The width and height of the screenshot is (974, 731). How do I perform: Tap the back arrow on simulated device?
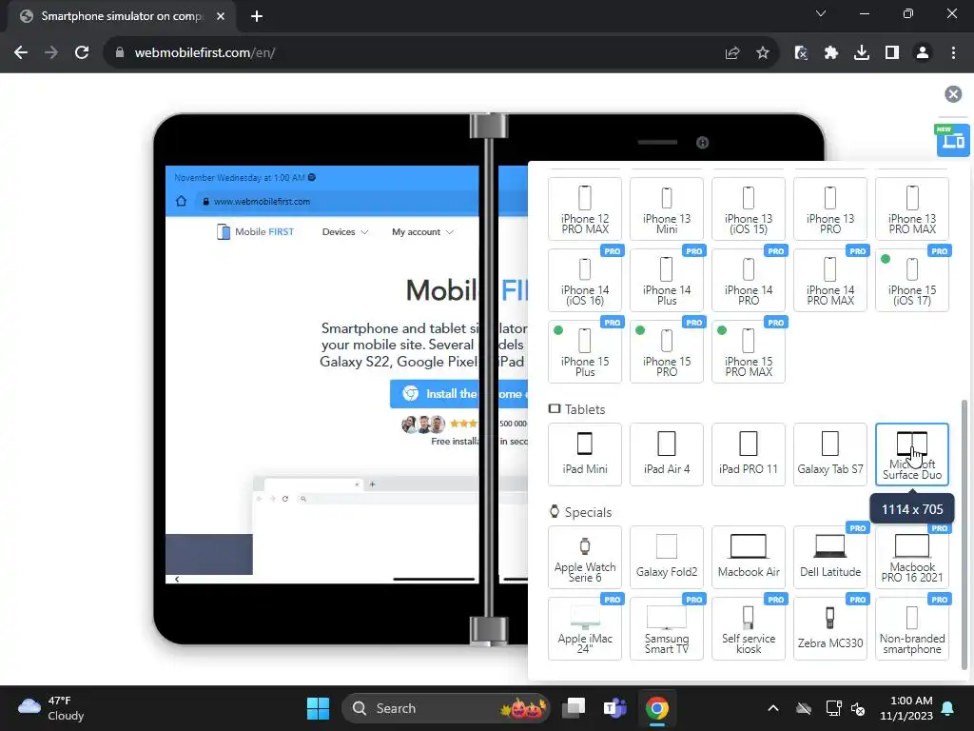click(177, 580)
